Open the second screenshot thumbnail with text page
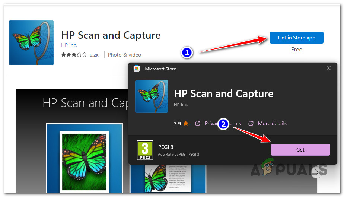Image resolution: width=344 pixels, height=197 pixels. click(x=168, y=179)
